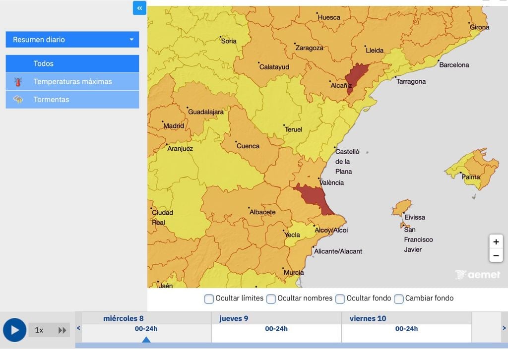Click the Madrid label on the map
Image resolution: width=508 pixels, height=357 pixels.
174,126
